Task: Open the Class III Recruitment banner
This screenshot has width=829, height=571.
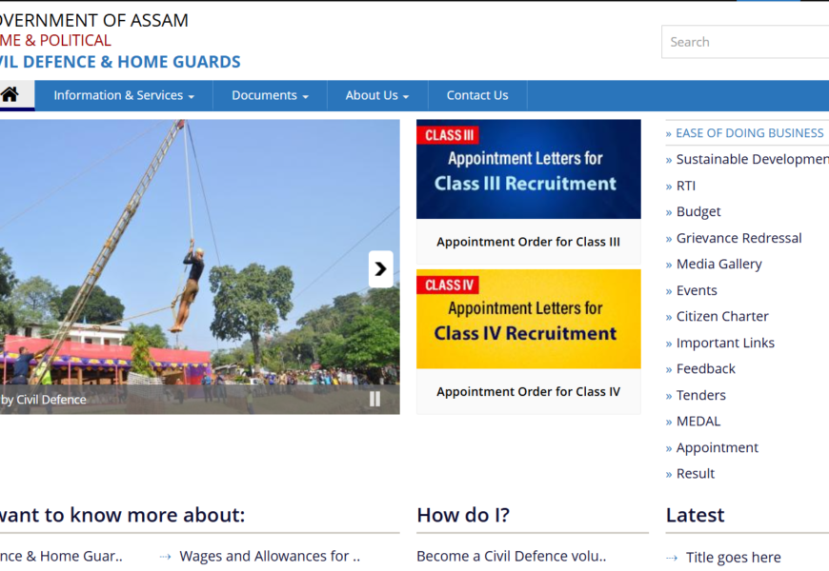Action: coord(528,169)
